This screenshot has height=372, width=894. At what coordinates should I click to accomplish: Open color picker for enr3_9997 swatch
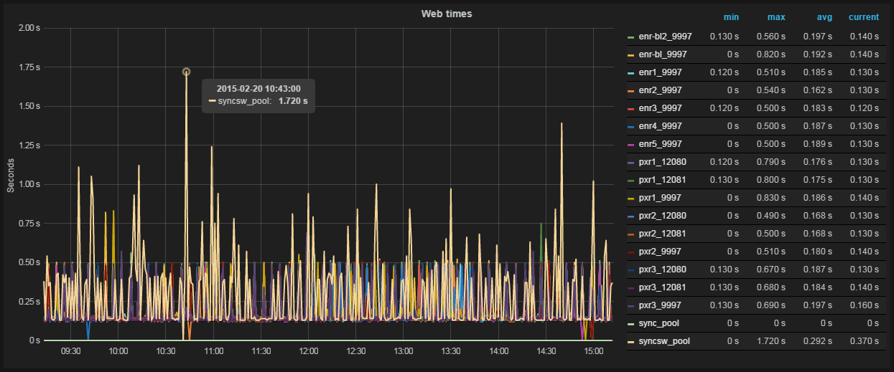click(x=630, y=108)
